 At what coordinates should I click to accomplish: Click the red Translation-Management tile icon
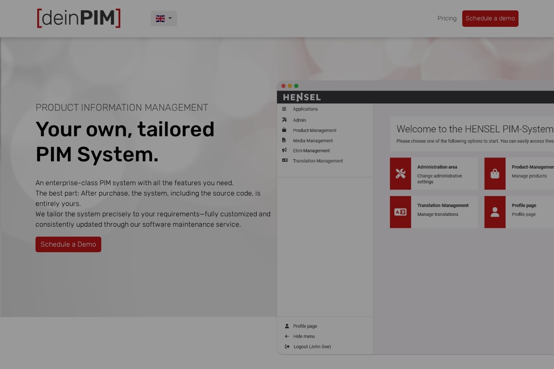tap(400, 212)
